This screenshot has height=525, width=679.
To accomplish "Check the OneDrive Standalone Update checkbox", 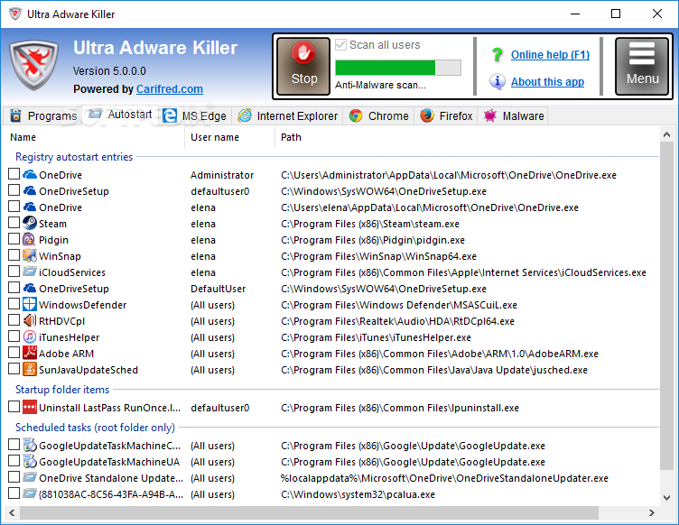I will tap(14, 476).
